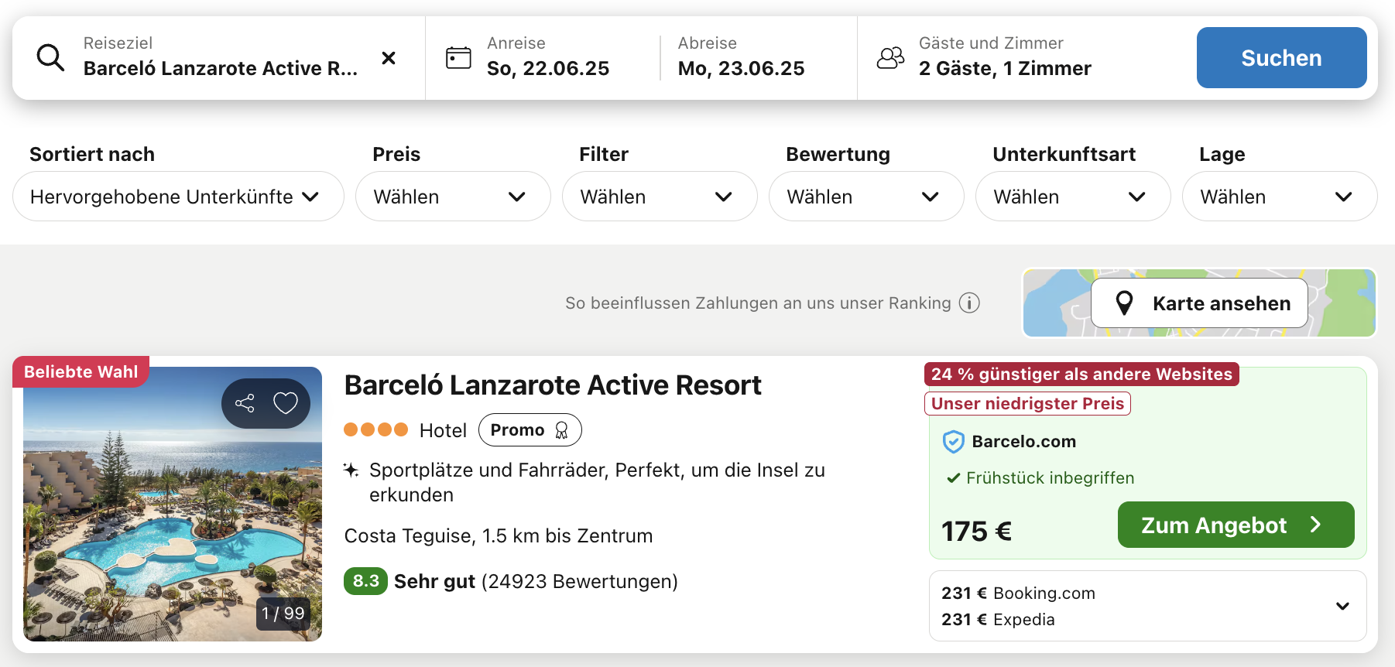Viewport: 1395px width, 667px height.
Task: Click the sparkle highlight icon
Action: 351,470
